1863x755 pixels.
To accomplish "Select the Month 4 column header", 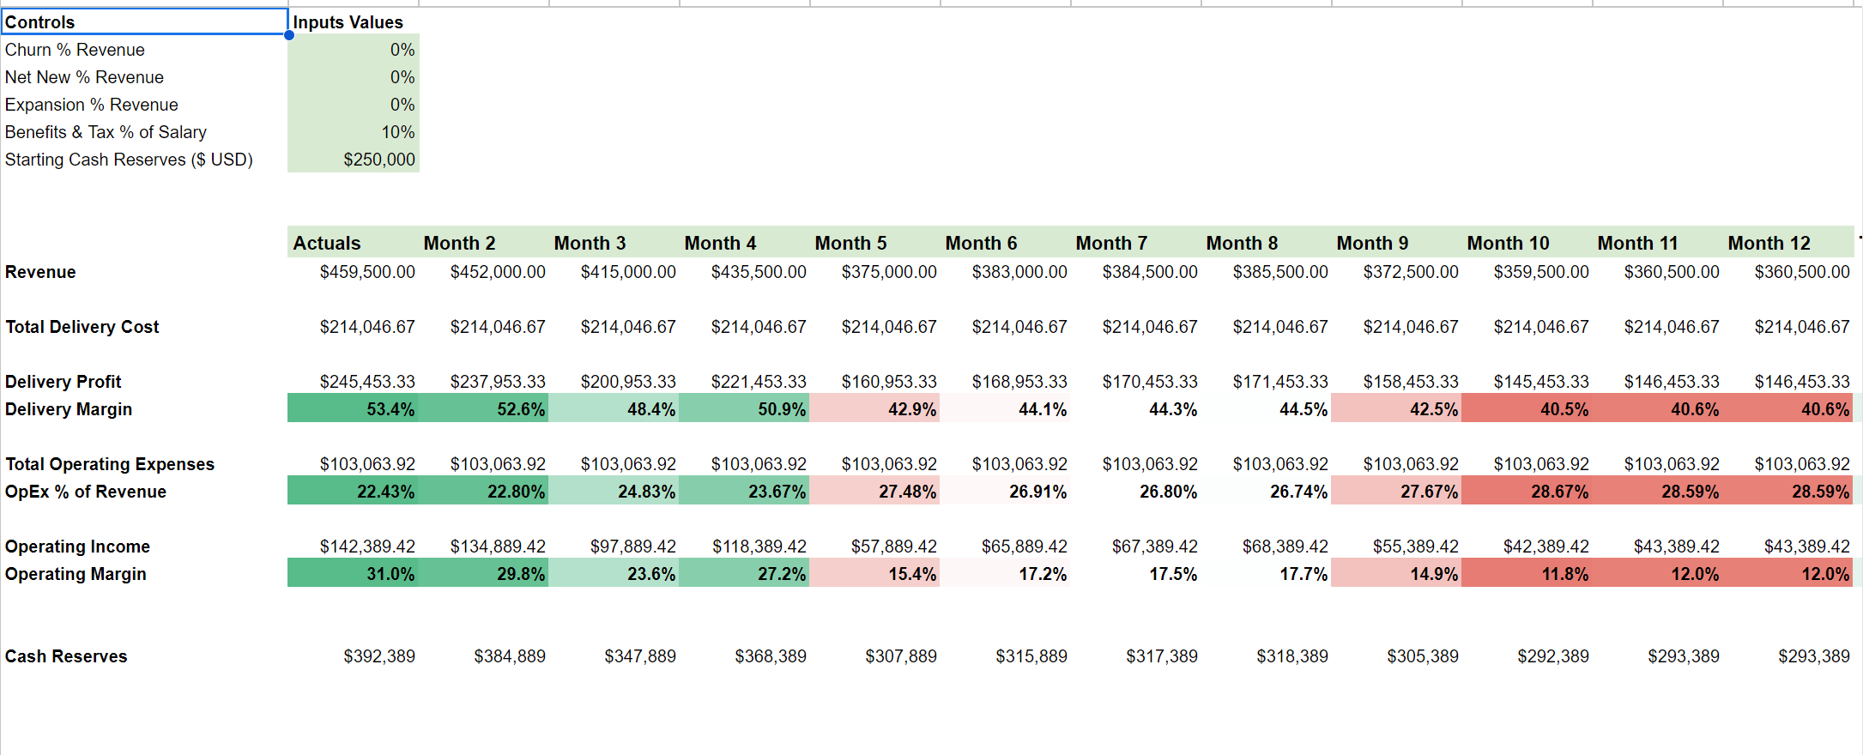I will tap(745, 243).
